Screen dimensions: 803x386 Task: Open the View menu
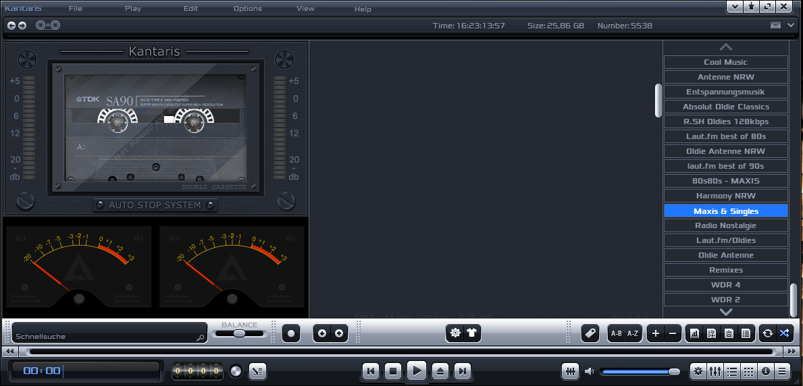(x=306, y=9)
